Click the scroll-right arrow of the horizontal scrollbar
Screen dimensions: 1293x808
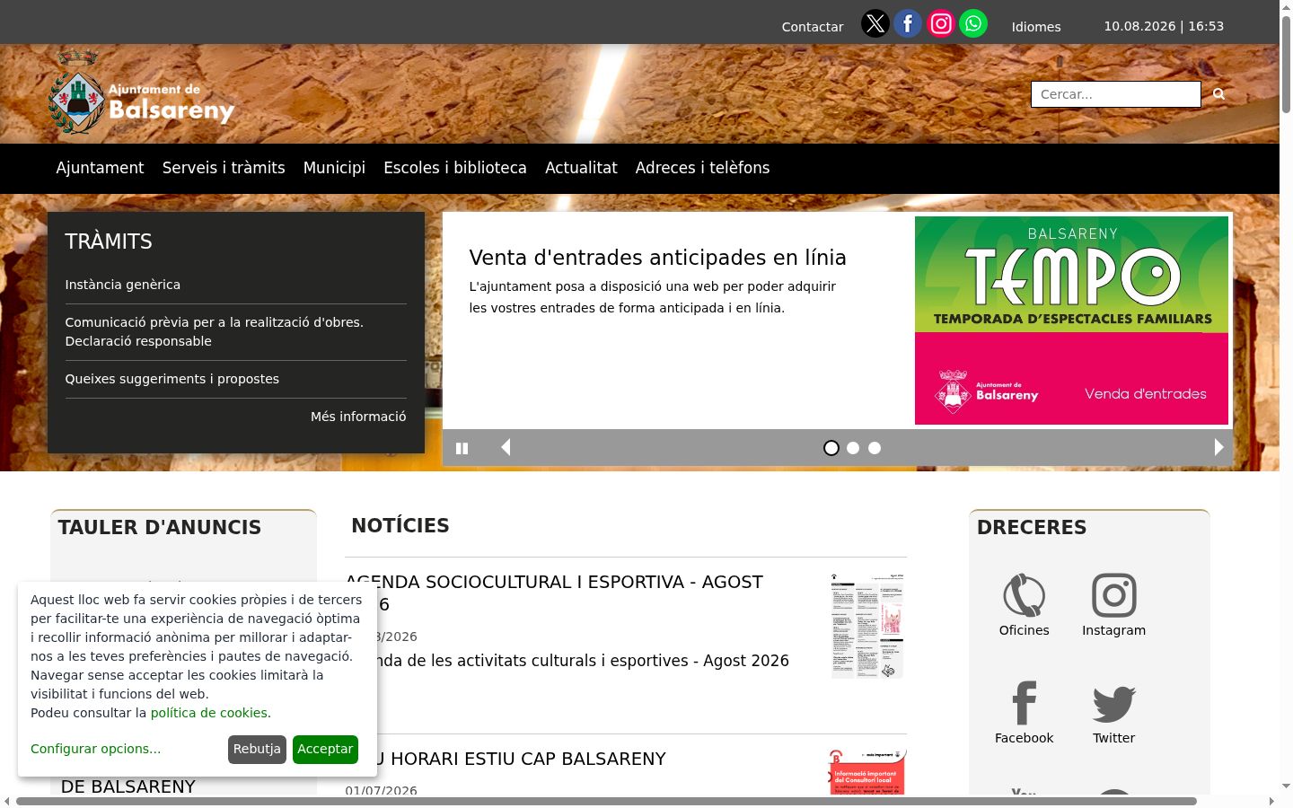coord(1271,801)
